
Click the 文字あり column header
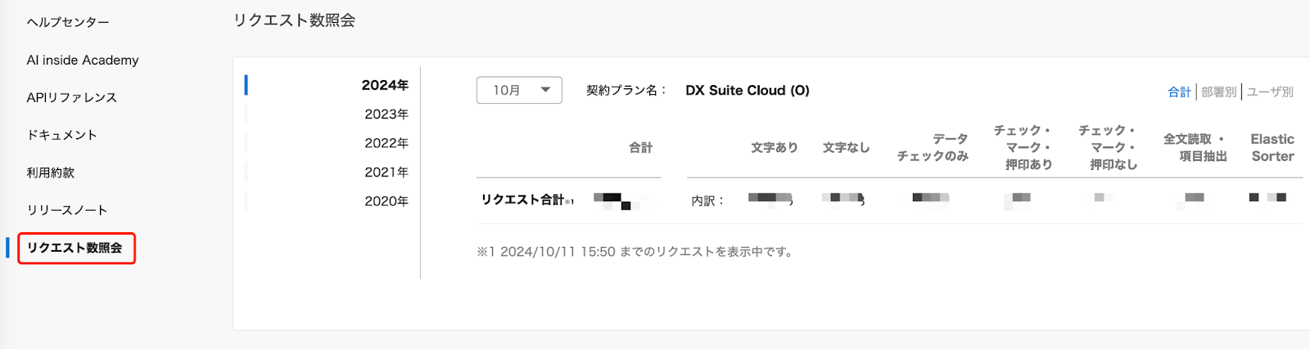coord(775,147)
